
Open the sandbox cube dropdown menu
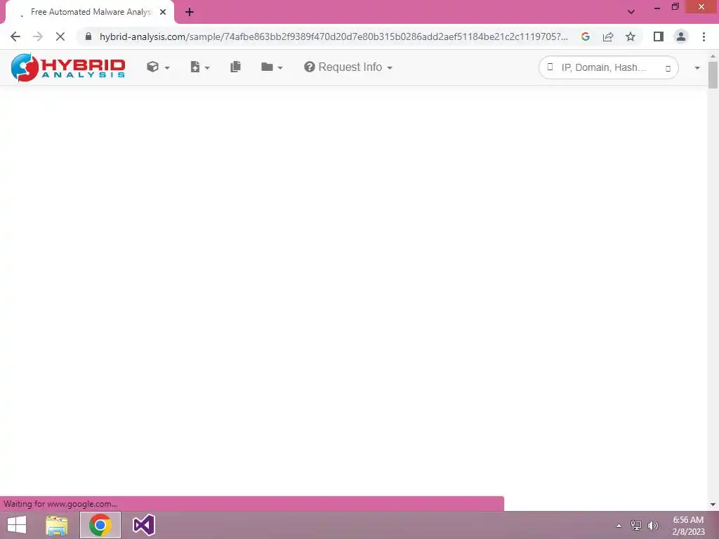point(158,67)
